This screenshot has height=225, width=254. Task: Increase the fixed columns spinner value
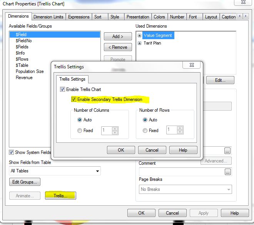(x=115, y=129)
